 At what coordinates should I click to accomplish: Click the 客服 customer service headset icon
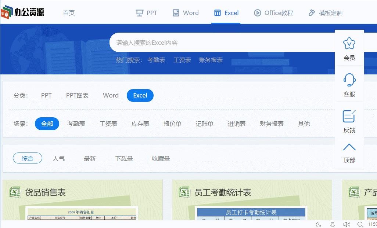pyautogui.click(x=349, y=80)
